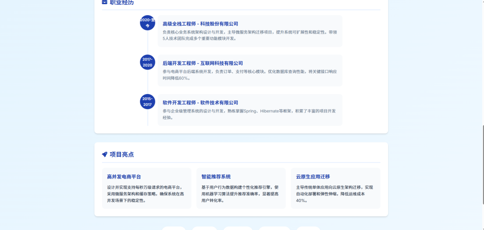The image size is (484, 230).
Task: Select the 2015-2017 timeline circle
Action: [x=147, y=102]
